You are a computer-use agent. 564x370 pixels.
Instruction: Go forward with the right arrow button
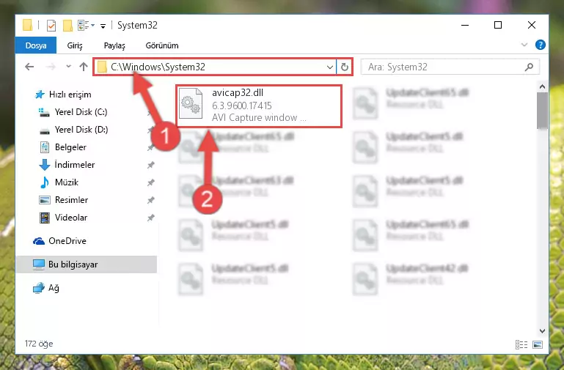coord(51,67)
